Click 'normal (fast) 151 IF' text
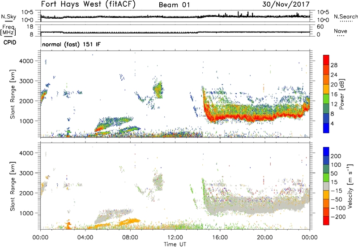The width and height of the screenshot is (358, 247). click(71, 44)
